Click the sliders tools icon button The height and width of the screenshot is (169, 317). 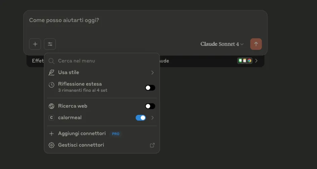tap(50, 44)
